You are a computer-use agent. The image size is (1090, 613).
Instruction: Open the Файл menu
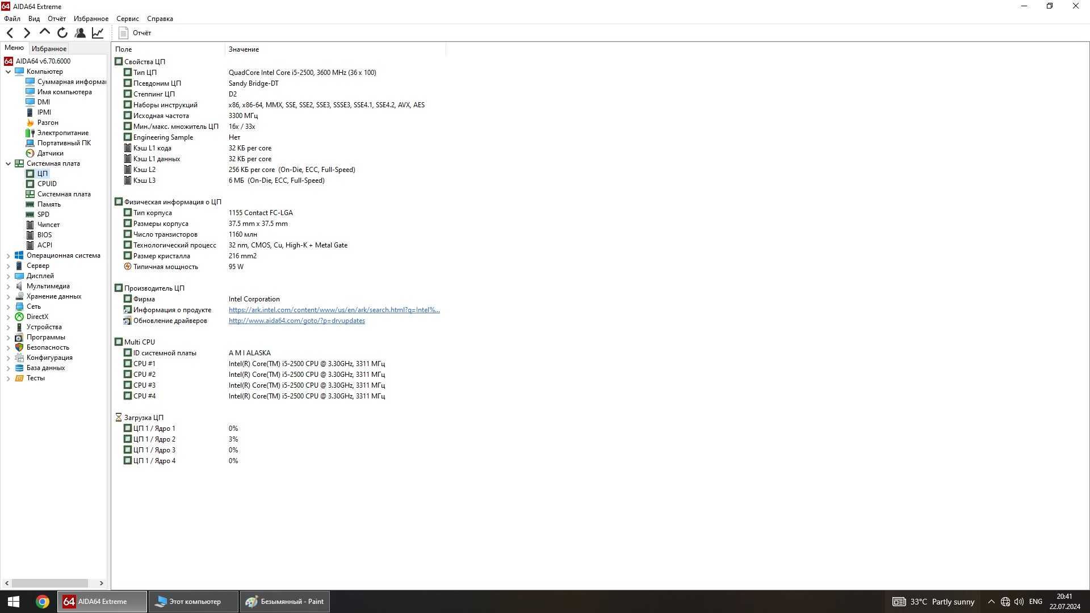pos(12,19)
